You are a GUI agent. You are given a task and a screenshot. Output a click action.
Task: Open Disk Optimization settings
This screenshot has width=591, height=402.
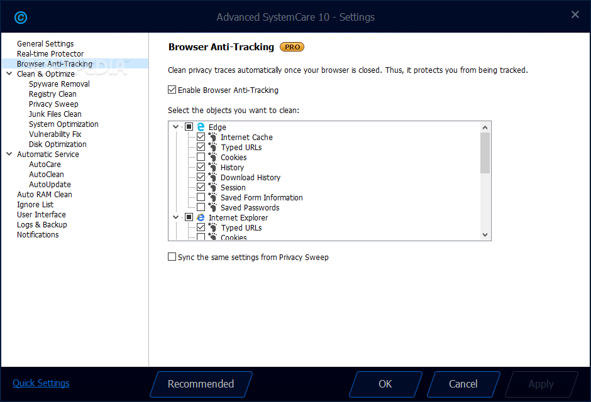[x=58, y=144]
